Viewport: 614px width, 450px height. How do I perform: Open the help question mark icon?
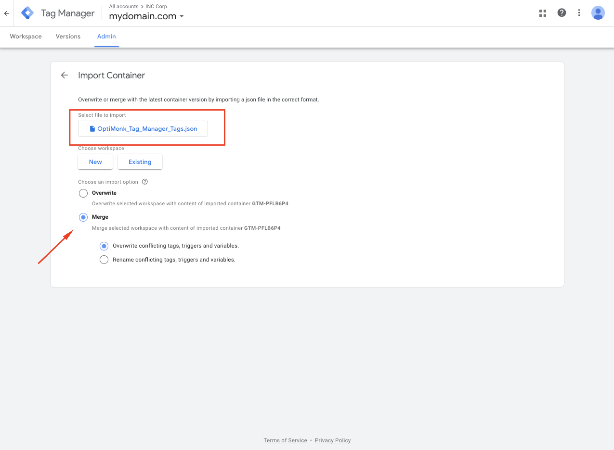(x=562, y=13)
